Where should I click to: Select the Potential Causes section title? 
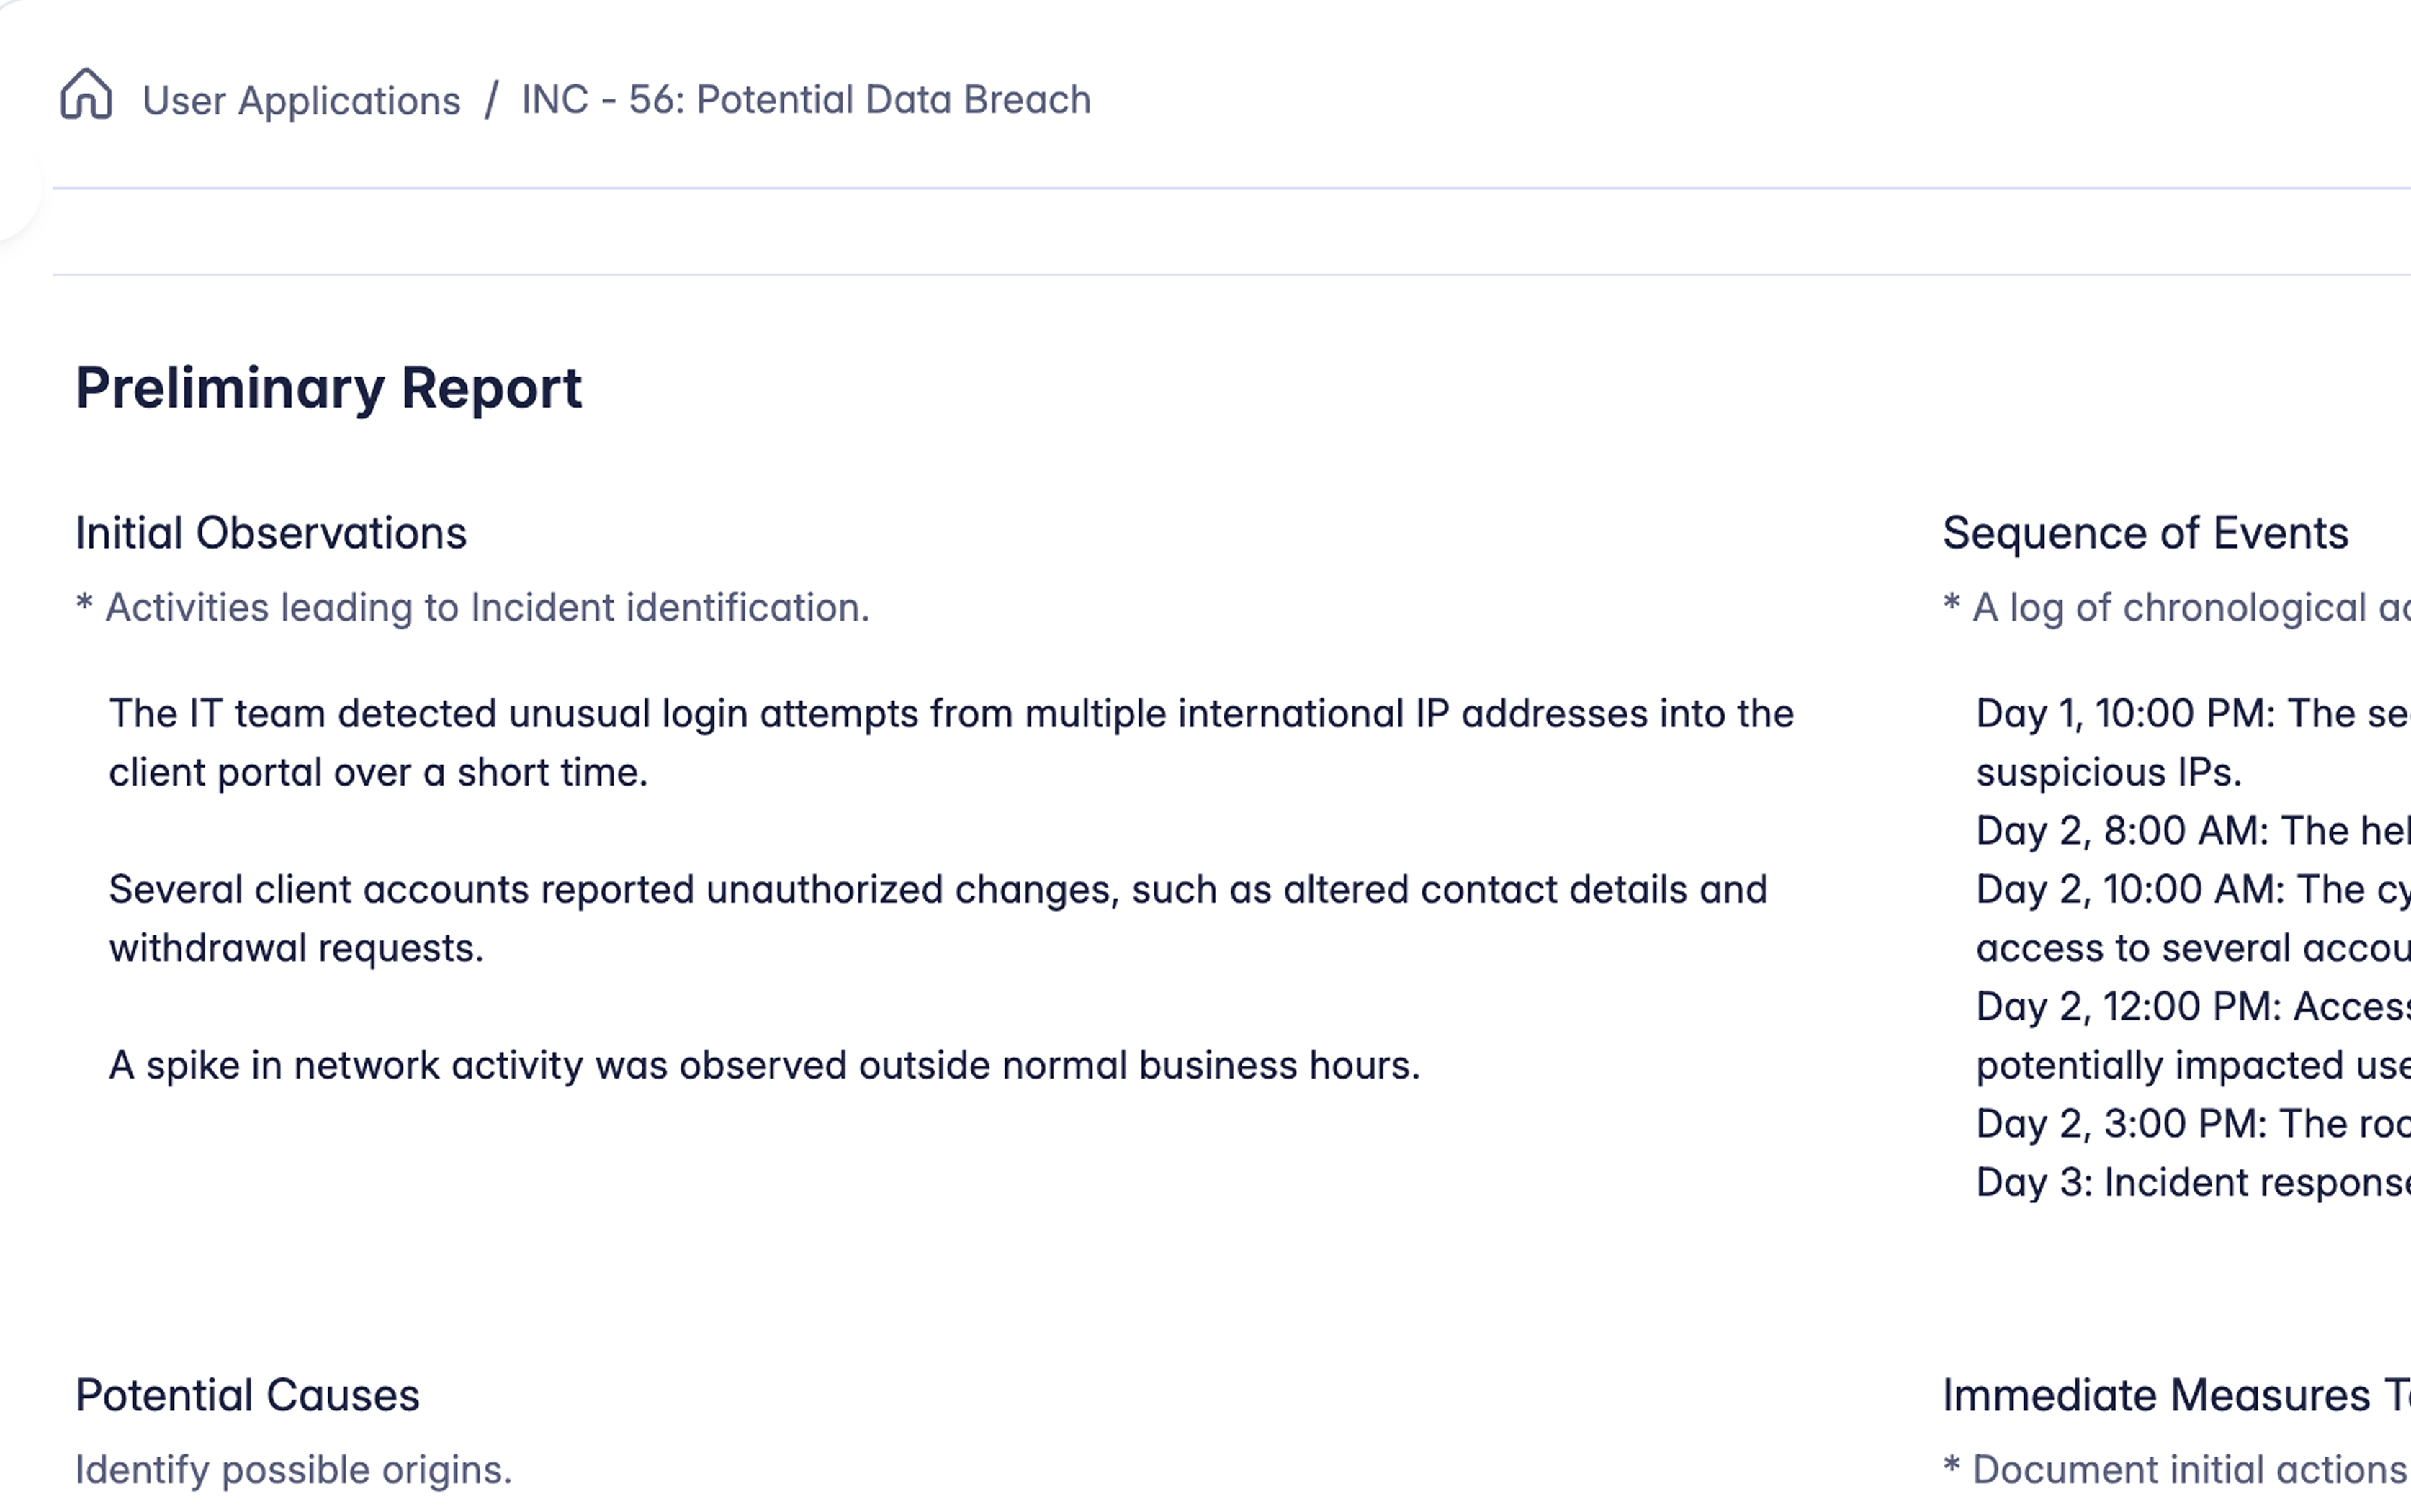pos(247,1396)
